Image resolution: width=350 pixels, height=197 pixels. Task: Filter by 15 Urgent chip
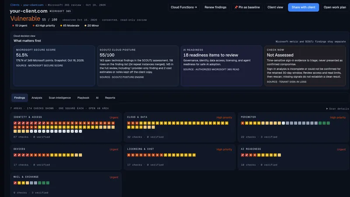pyautogui.click(x=20, y=26)
